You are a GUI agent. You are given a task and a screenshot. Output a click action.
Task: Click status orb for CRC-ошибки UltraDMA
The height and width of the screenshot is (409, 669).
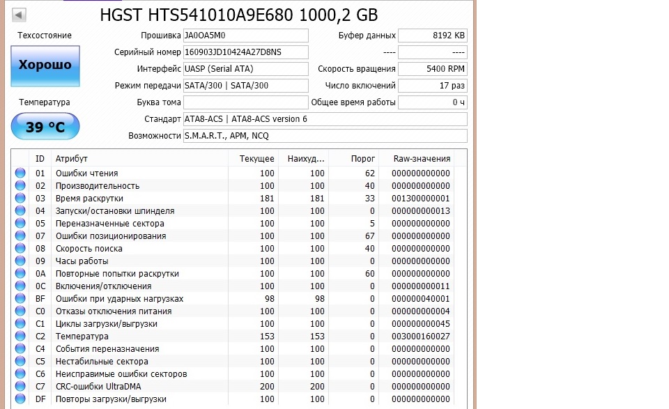(20, 387)
